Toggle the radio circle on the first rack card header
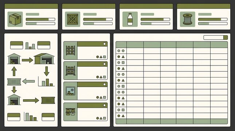This screenshot has width=235, height=131. (105, 44)
